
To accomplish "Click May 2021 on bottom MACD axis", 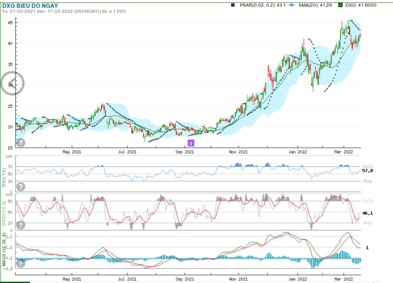I will (72, 279).
